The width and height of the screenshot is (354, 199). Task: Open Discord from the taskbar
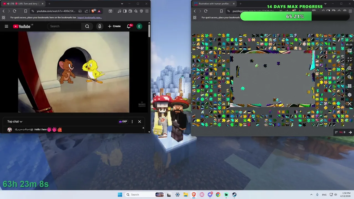click(210, 195)
